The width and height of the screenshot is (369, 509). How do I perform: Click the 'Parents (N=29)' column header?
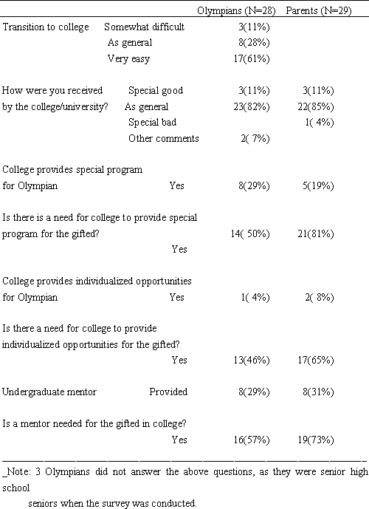point(319,11)
